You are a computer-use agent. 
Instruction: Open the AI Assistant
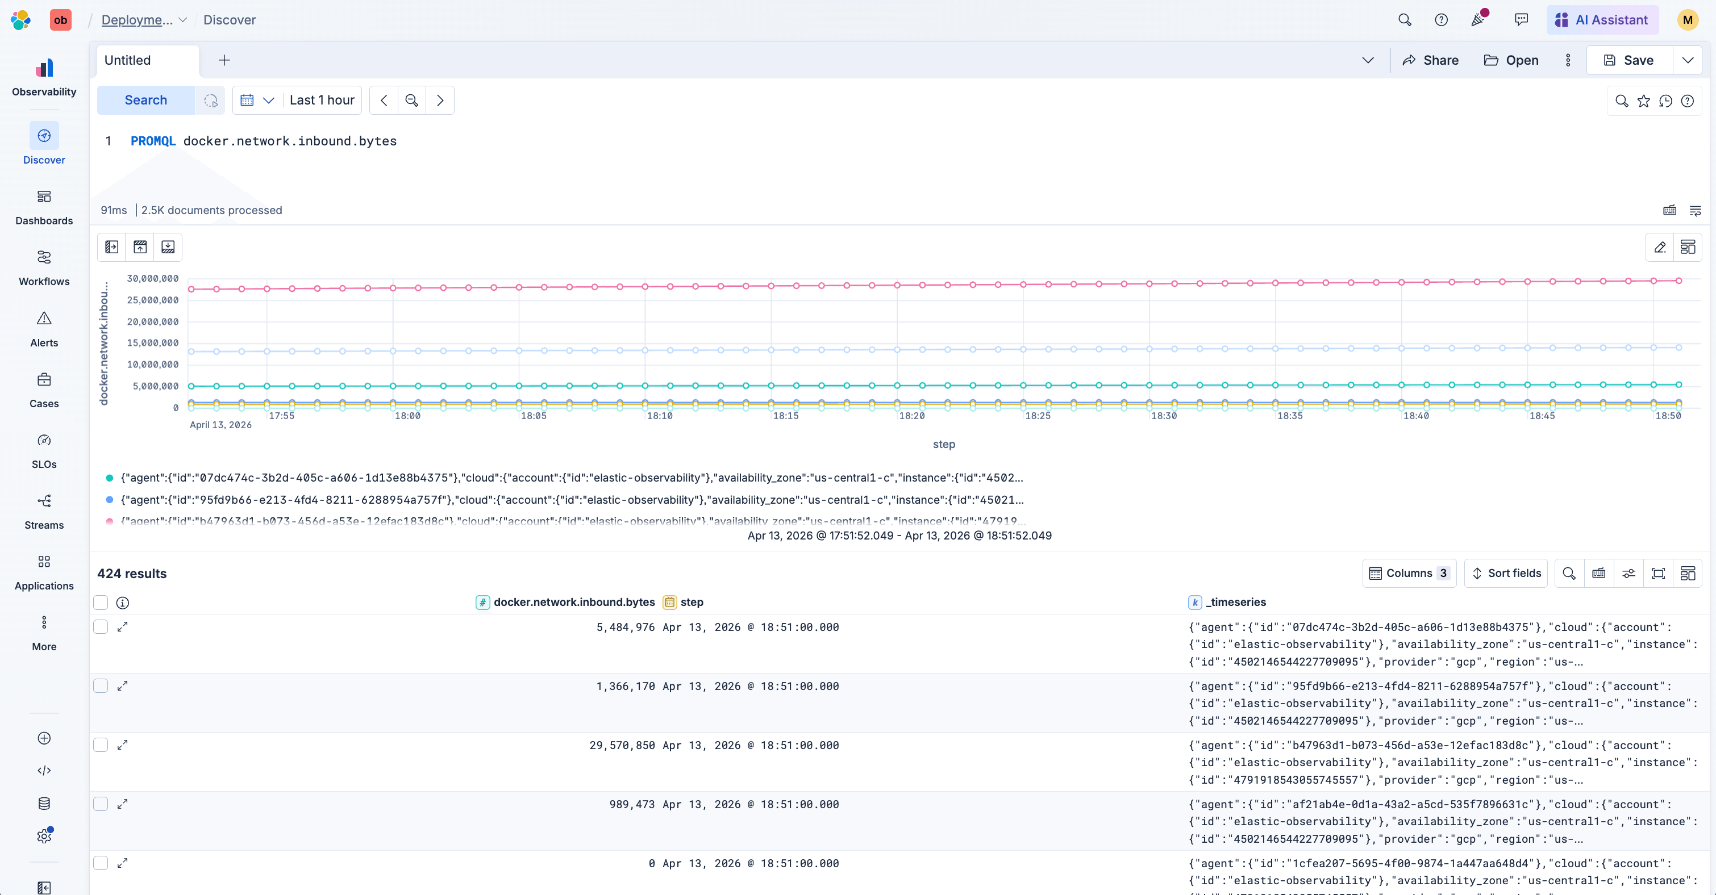click(1603, 19)
